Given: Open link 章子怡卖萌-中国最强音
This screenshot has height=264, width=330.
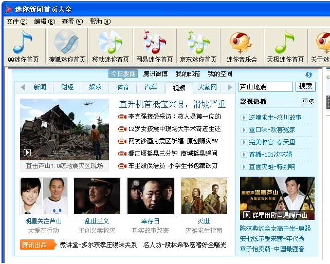Looking at the screenshot, I should coord(272,249).
